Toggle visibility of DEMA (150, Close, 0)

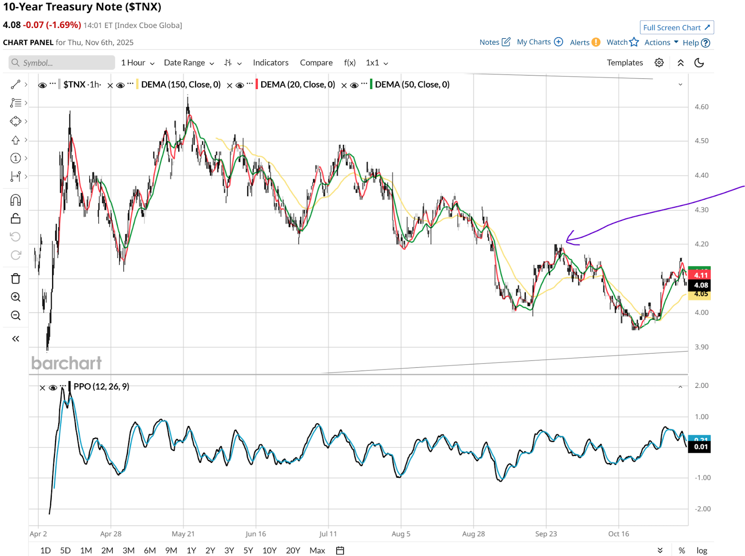pos(121,85)
